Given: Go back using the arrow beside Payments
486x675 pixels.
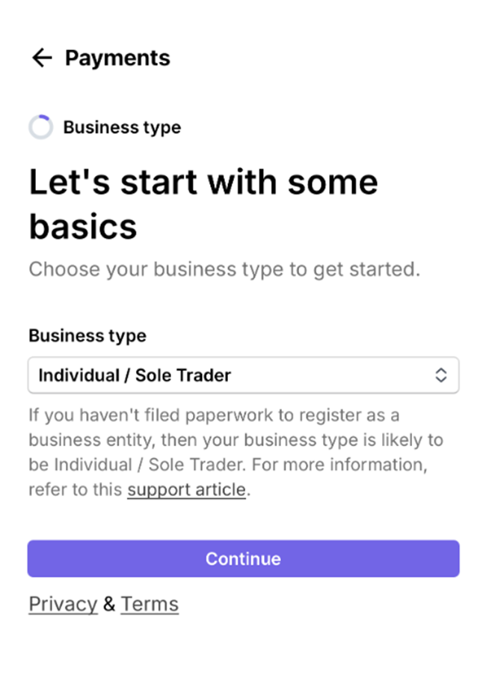Looking at the screenshot, I should [42, 58].
